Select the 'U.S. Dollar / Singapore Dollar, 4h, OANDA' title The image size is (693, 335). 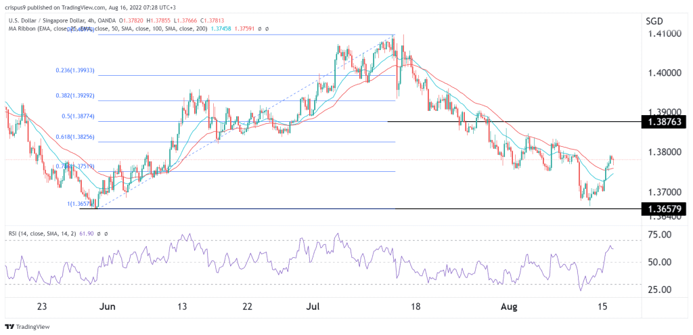click(x=62, y=20)
